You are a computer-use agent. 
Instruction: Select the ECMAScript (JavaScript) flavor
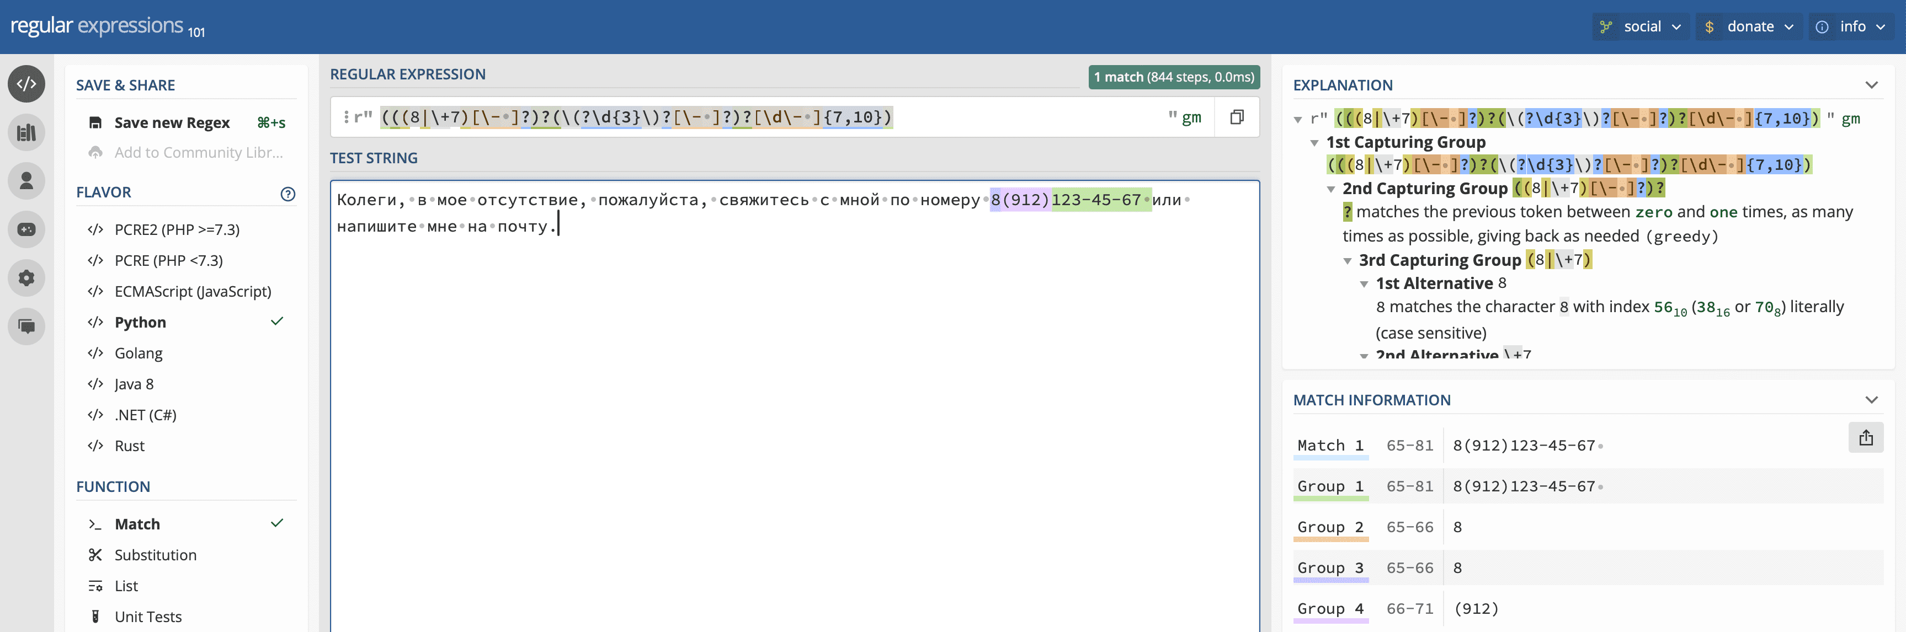[193, 291]
